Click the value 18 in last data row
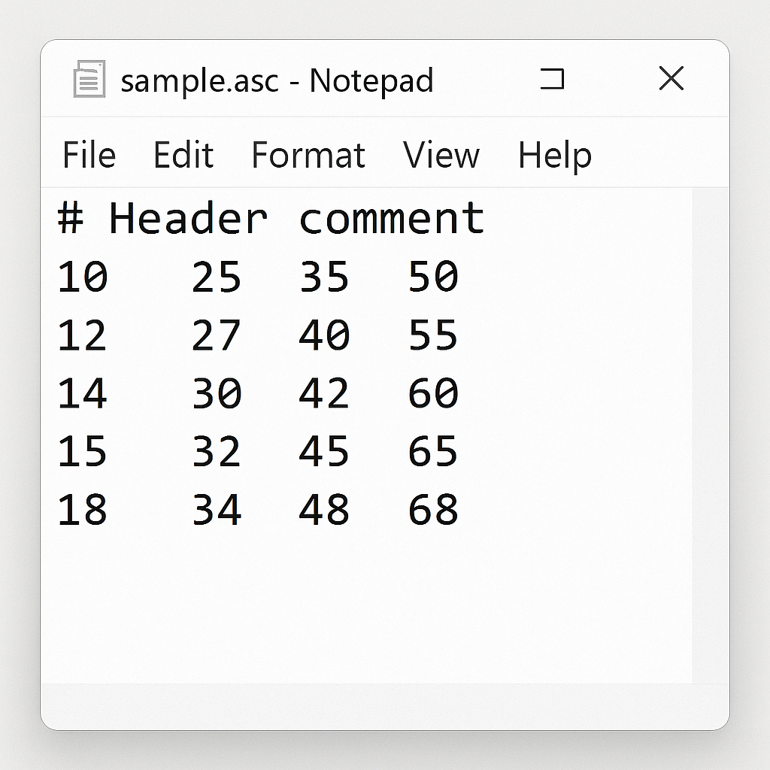Screen dimensions: 770x770 click(x=82, y=510)
